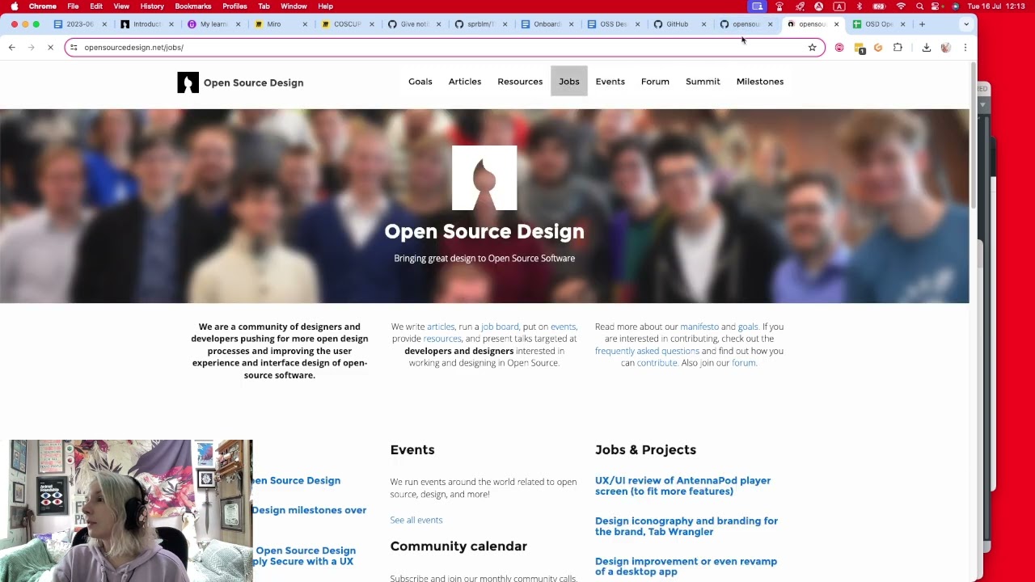Expand the tab search dropdown arrow

tap(966, 24)
